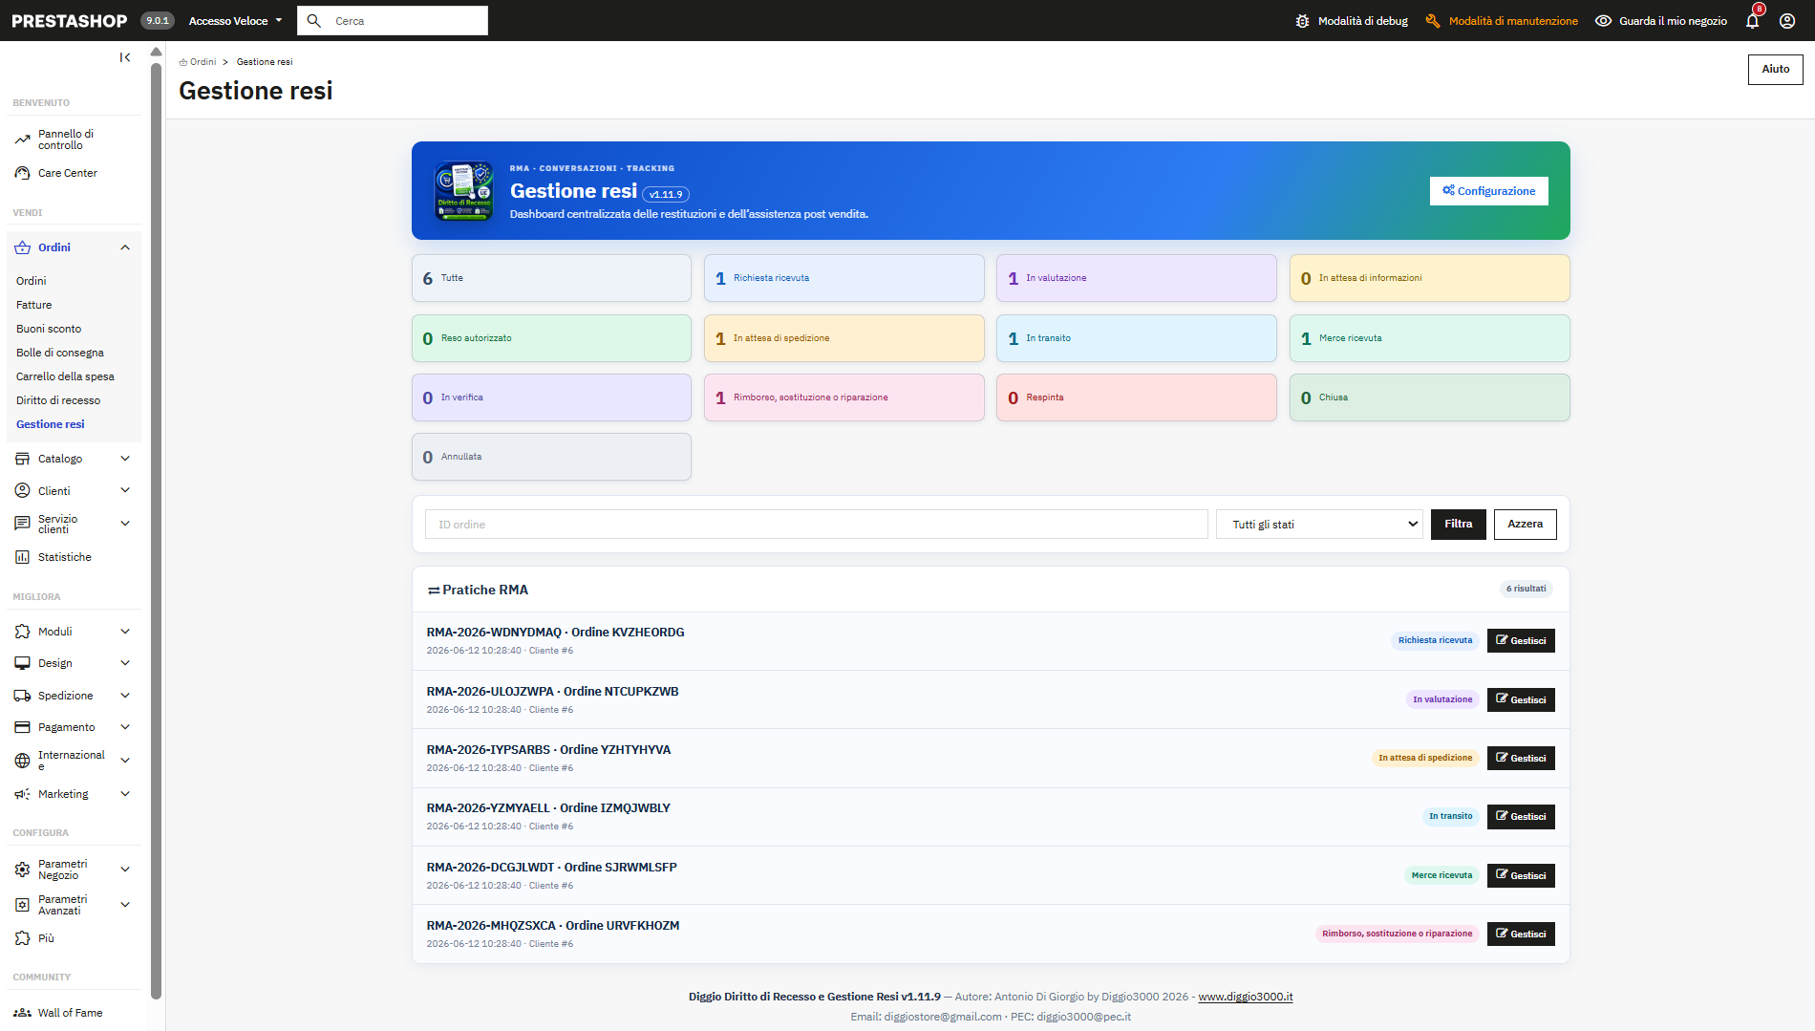Viewport: 1815px width, 1031px height.
Task: Filter by the In transito status card
Action: (x=1137, y=338)
